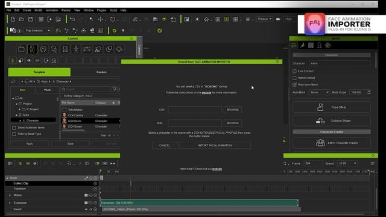Click the Undo arrow icon
This screenshot has width=386, height=217.
[72, 19]
